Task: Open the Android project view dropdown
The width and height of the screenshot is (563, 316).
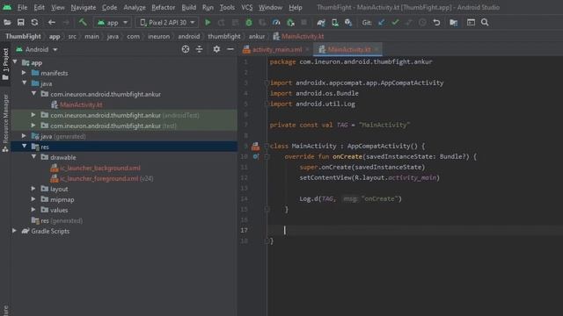Action: point(37,49)
